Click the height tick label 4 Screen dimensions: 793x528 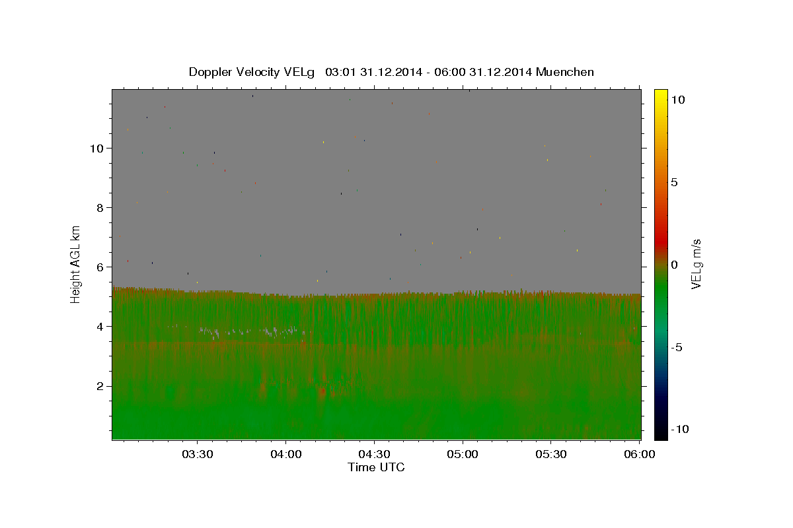(101, 326)
